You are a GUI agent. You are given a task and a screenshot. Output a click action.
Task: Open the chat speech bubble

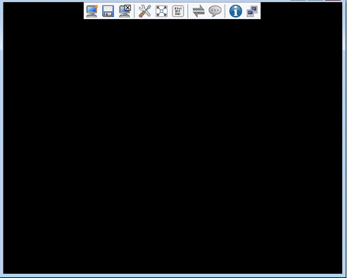tap(215, 11)
